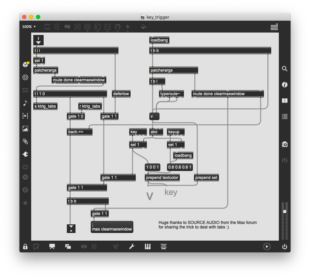Click the 'max clearmaxwindow' message box
Viewport: 310px width, 278px height.
(x=112, y=227)
